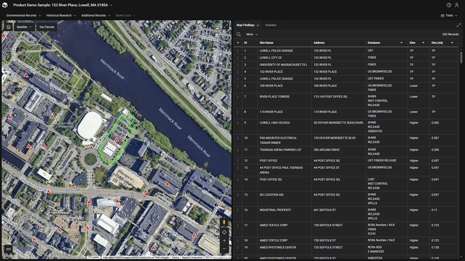This screenshot has height=261, width=465.
Task: Open the help question mark icon
Action: click(x=449, y=5)
